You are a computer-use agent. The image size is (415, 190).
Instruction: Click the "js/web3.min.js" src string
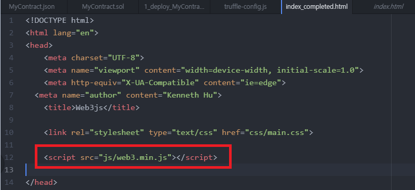(136, 158)
